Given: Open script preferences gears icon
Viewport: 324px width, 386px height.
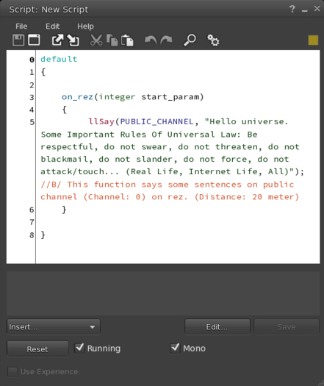Looking at the screenshot, I should pyautogui.click(x=213, y=40).
